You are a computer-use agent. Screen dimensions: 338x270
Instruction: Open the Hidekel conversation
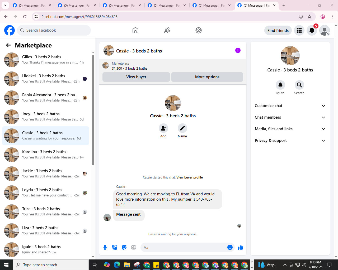[x=45, y=79]
